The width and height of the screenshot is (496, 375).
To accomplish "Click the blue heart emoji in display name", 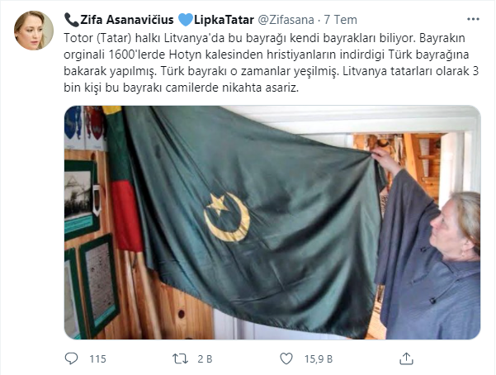I will 186,20.
